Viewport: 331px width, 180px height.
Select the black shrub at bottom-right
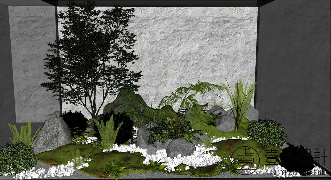297,159
